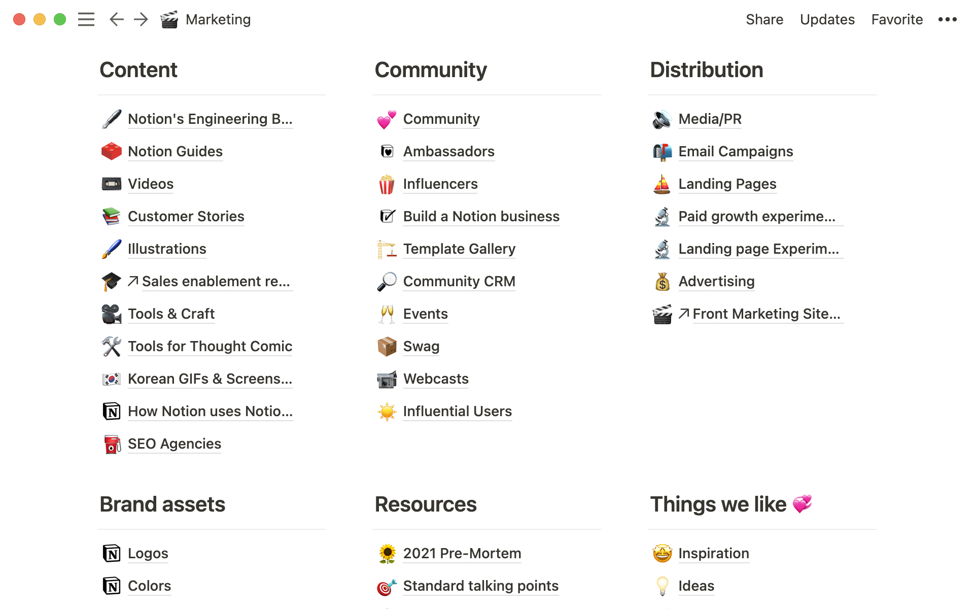Screen dimensions: 974x609
Task: Click the sun icon next to Influential Users
Action: click(x=387, y=411)
